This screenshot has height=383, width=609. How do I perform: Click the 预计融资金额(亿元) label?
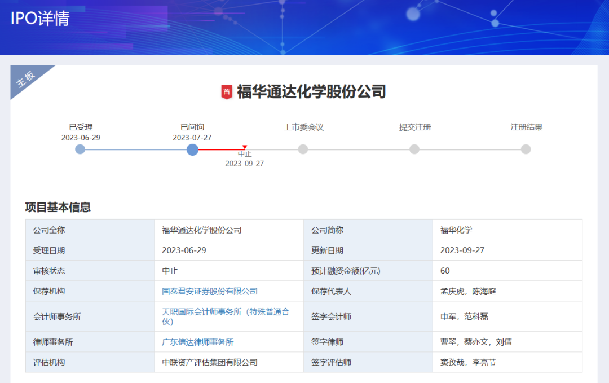coord(346,271)
